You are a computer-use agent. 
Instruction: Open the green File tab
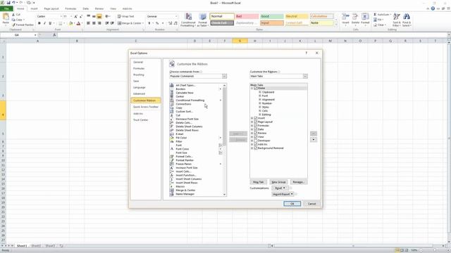pyautogui.click(x=6, y=8)
